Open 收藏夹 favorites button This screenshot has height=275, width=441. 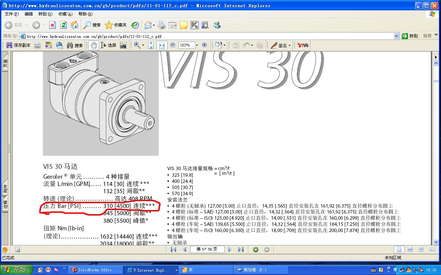tap(116, 25)
